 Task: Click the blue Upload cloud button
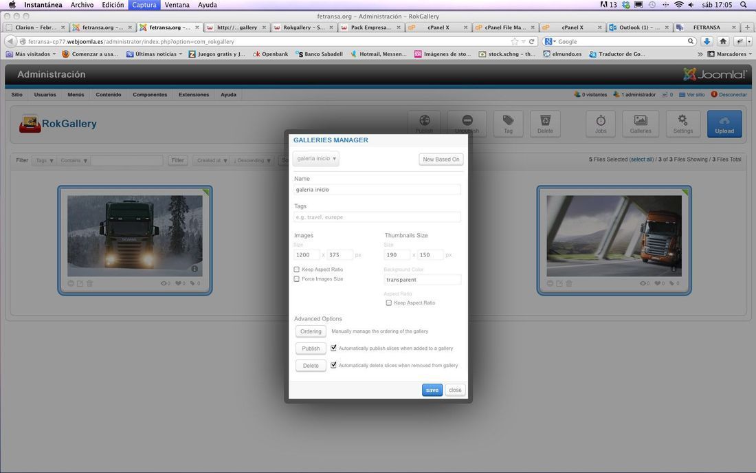(x=724, y=124)
